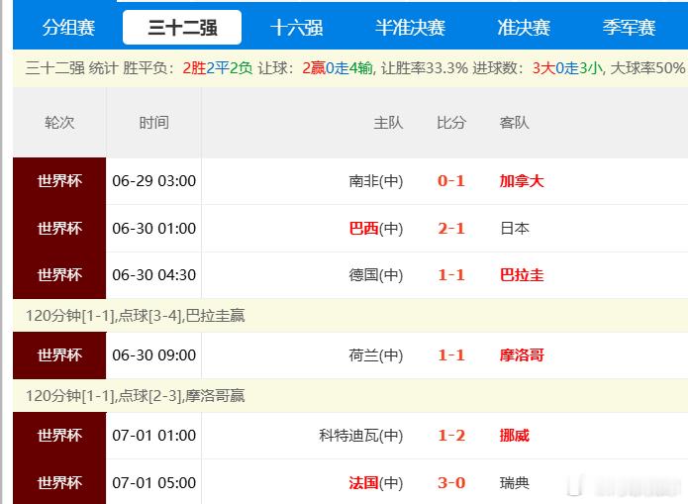The height and width of the screenshot is (504, 688).
Task: Open the 摩洛哥 team link
Action: coord(522,355)
